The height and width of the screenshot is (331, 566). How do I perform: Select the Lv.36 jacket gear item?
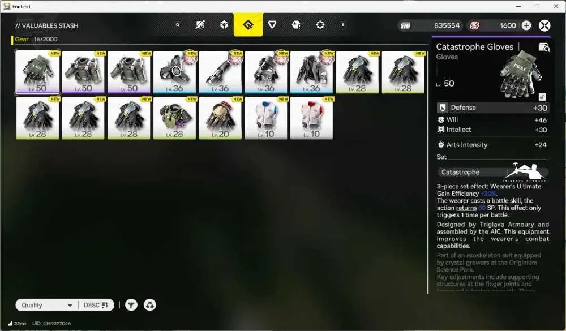(312, 72)
